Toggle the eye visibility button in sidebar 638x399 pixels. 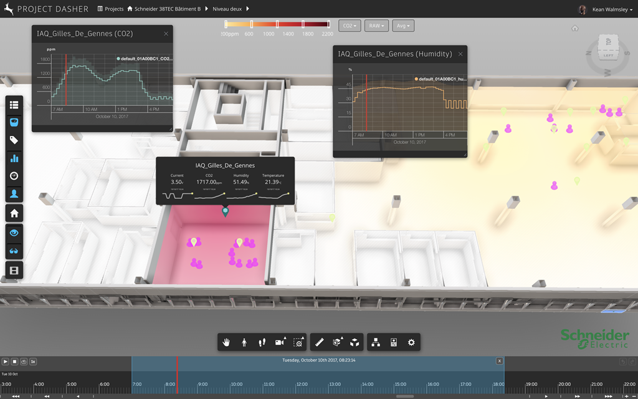click(14, 233)
